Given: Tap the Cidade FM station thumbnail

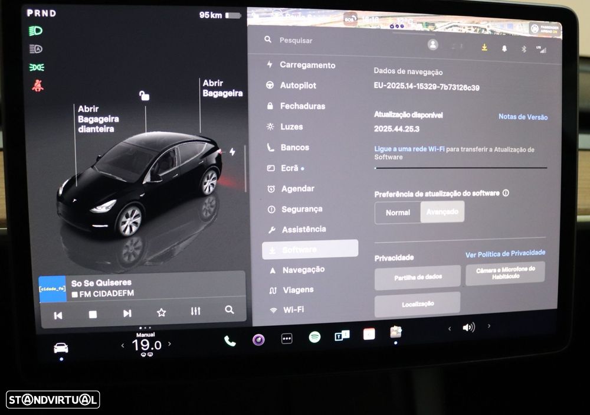Looking at the screenshot, I should coord(53,289).
